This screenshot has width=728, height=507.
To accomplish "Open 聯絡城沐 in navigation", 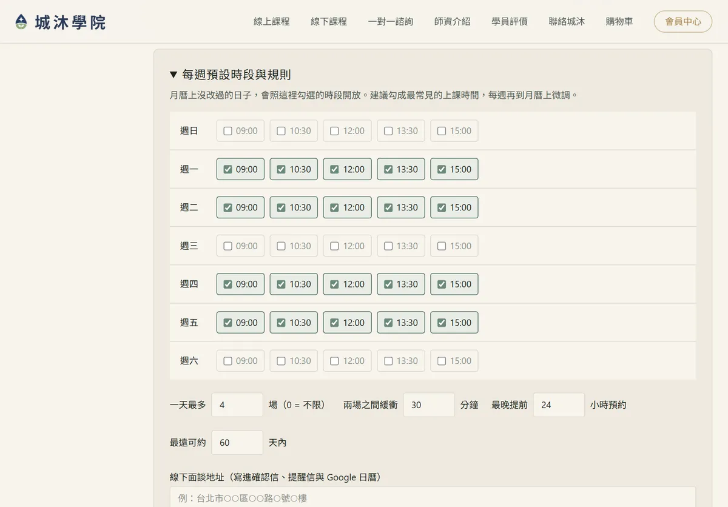I will [567, 21].
